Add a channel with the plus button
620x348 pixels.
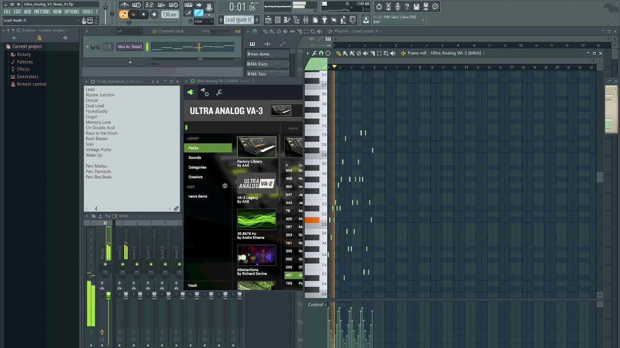point(130,62)
